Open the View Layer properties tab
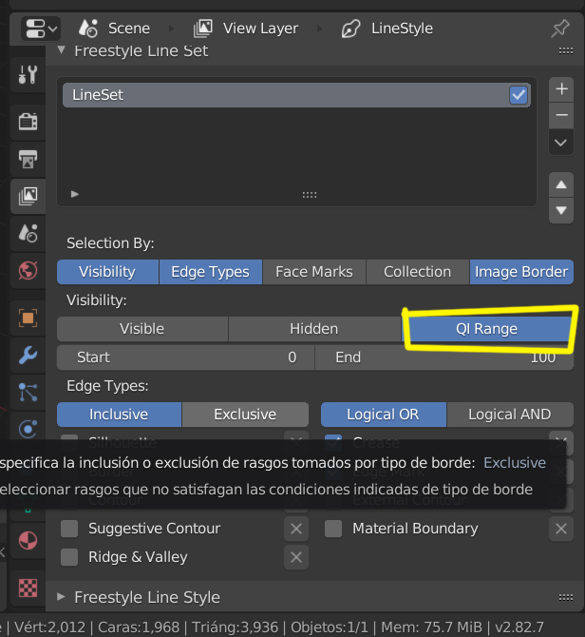Viewport: 585px width, 637px height. coord(28,196)
